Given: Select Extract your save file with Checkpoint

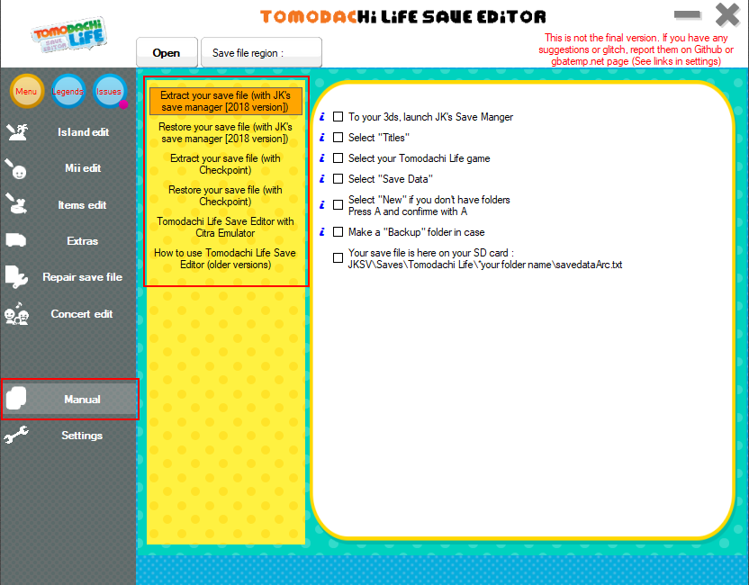Looking at the screenshot, I should pyautogui.click(x=225, y=165).
